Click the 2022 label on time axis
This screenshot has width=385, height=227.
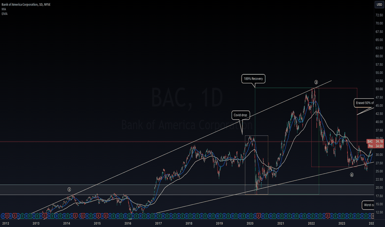pyautogui.click(x=311, y=223)
